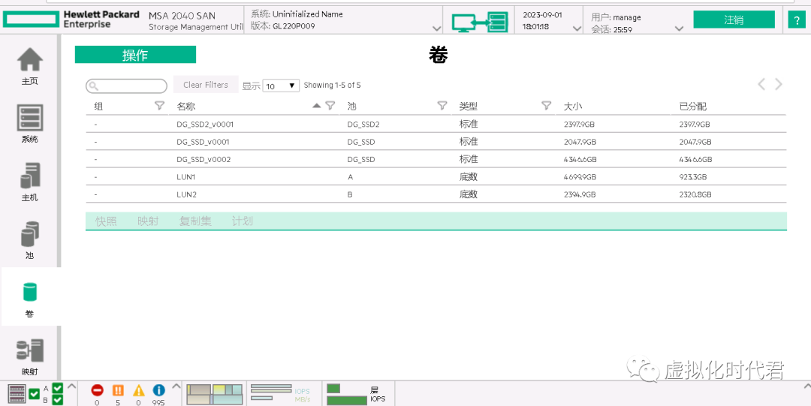Click pool A cell in LUN1 row
The image size is (811, 406).
350,177
